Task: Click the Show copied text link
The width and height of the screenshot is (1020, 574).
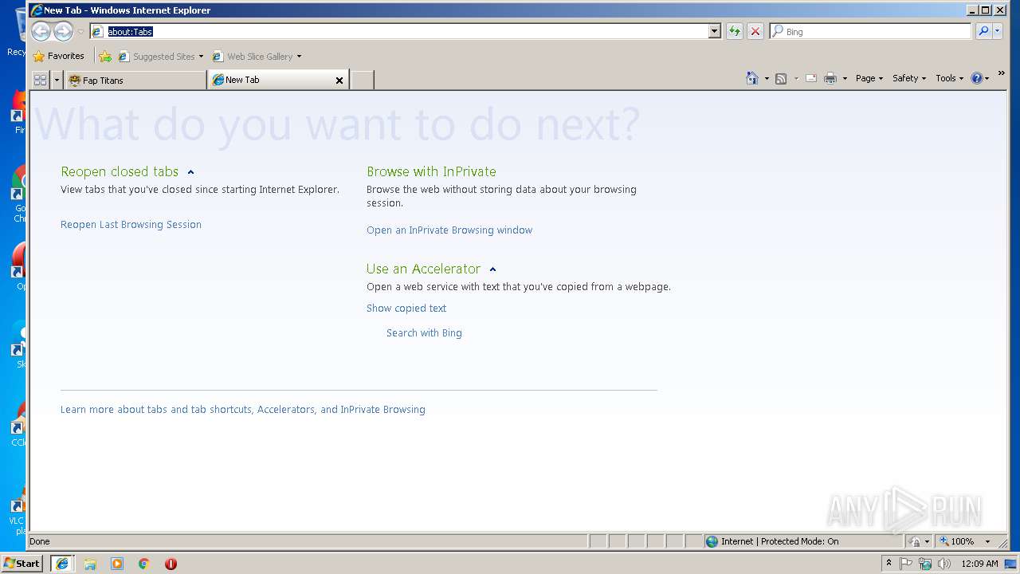Action: pos(406,308)
